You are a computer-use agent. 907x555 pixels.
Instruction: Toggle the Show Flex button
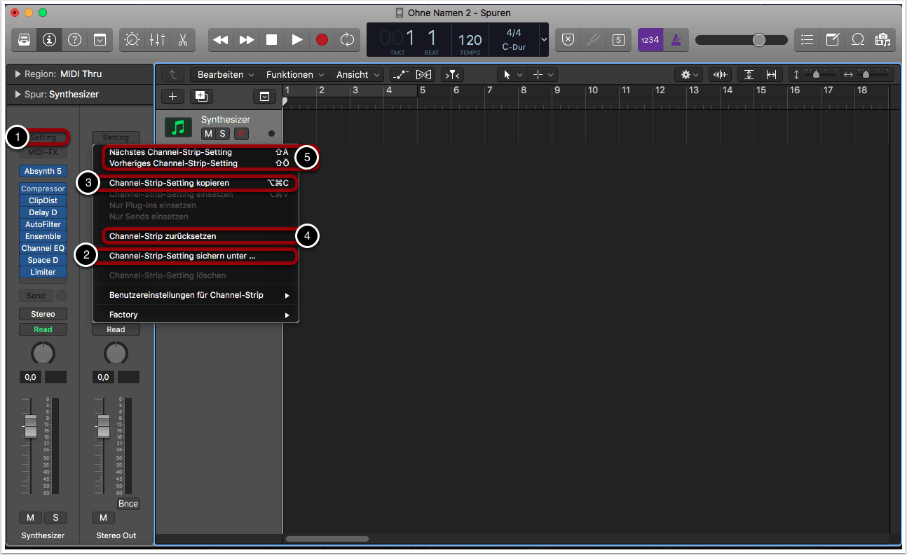(423, 74)
